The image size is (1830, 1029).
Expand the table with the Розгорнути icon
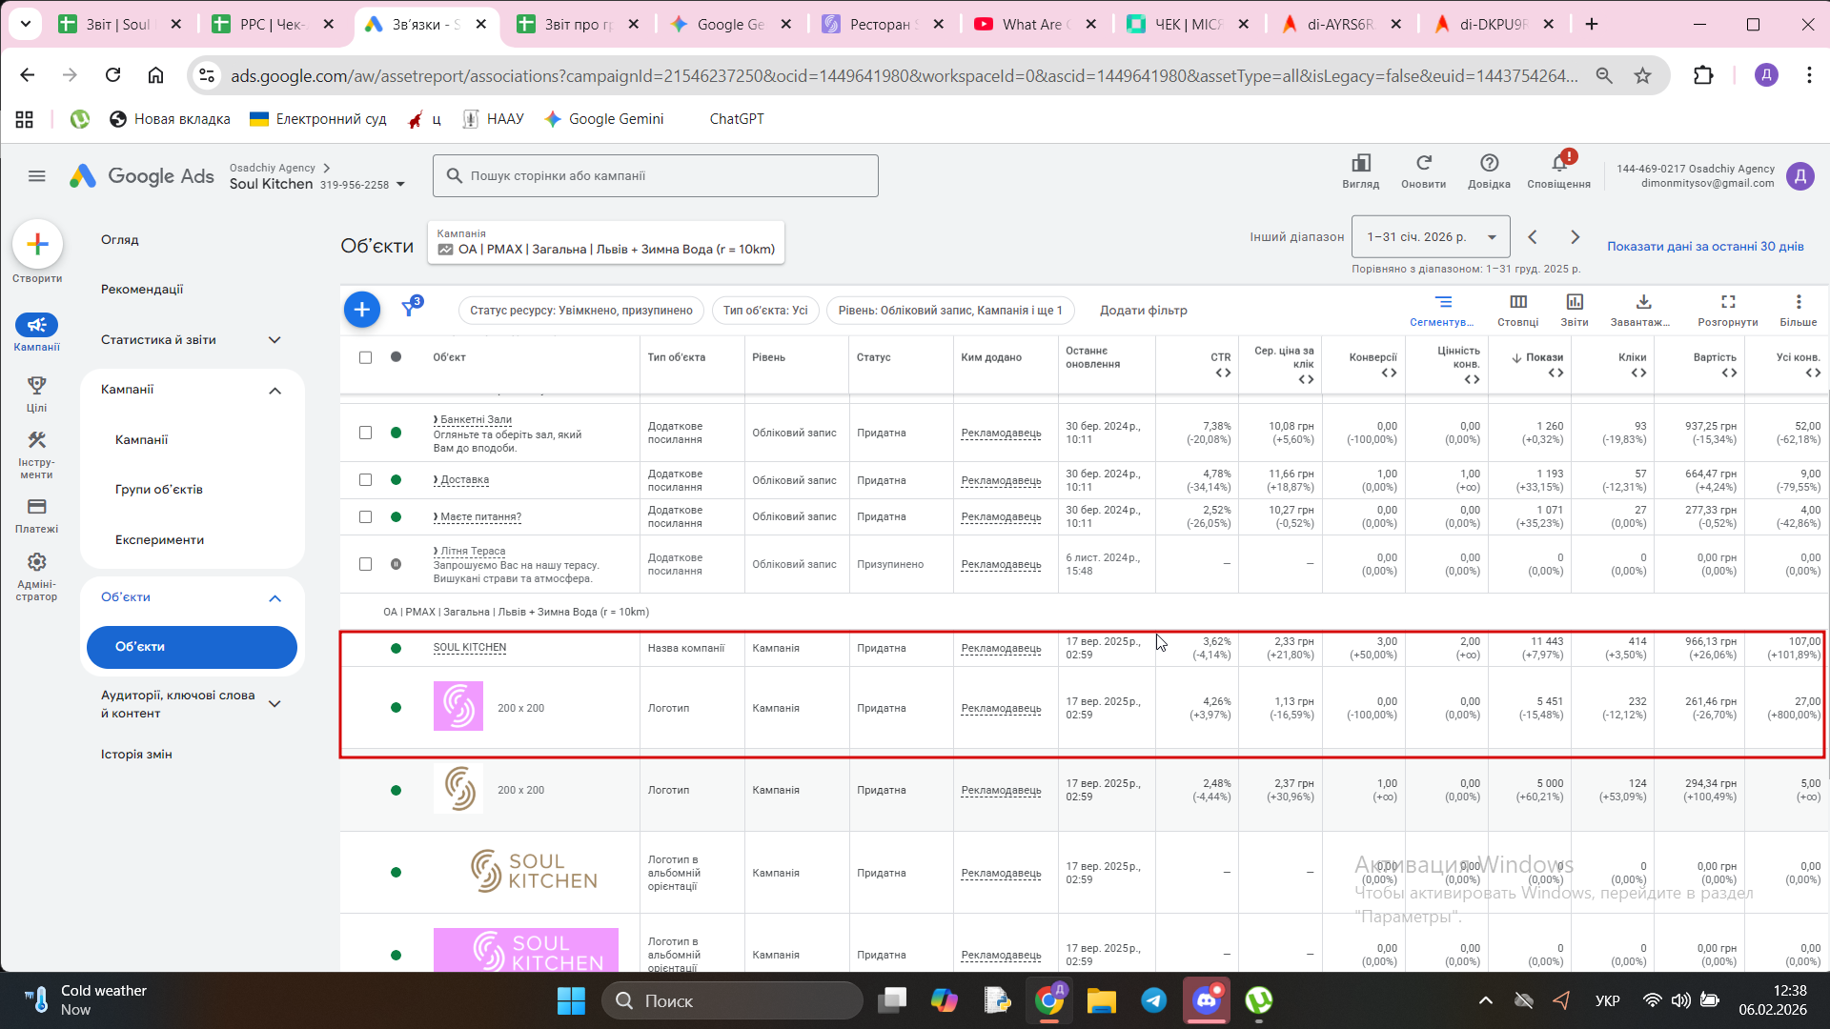pos(1728,309)
